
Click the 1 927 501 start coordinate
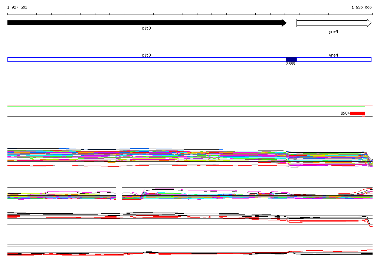tap(17, 7)
